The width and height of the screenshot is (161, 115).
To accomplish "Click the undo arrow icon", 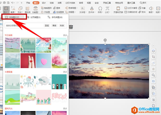I will (12, 3).
